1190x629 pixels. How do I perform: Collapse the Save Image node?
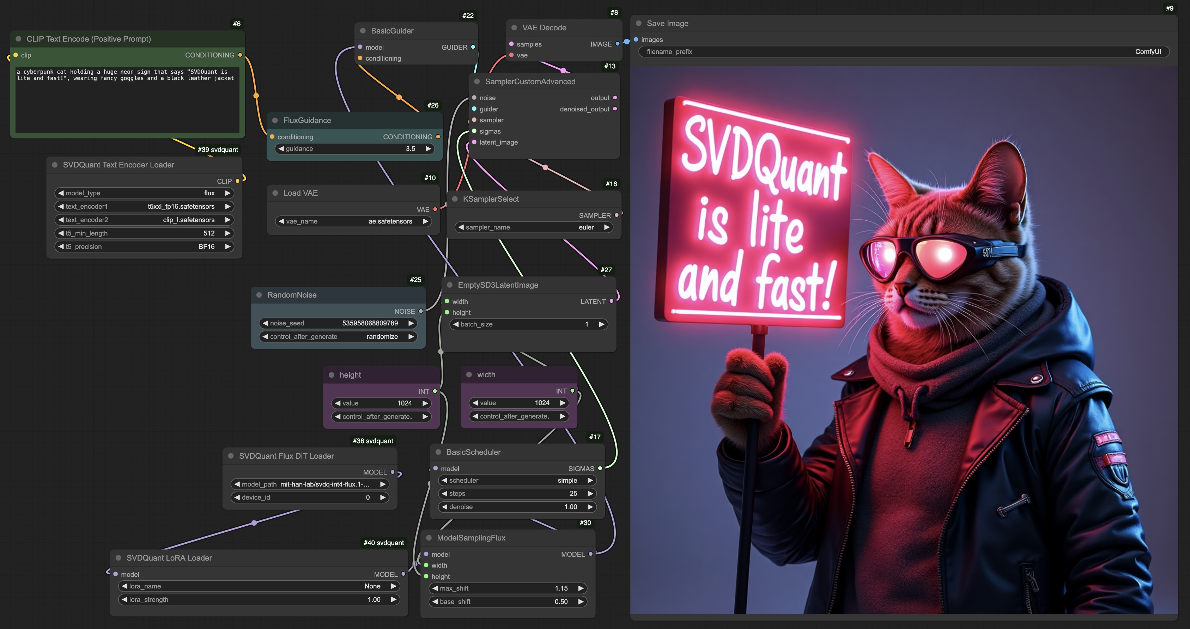pyautogui.click(x=638, y=24)
